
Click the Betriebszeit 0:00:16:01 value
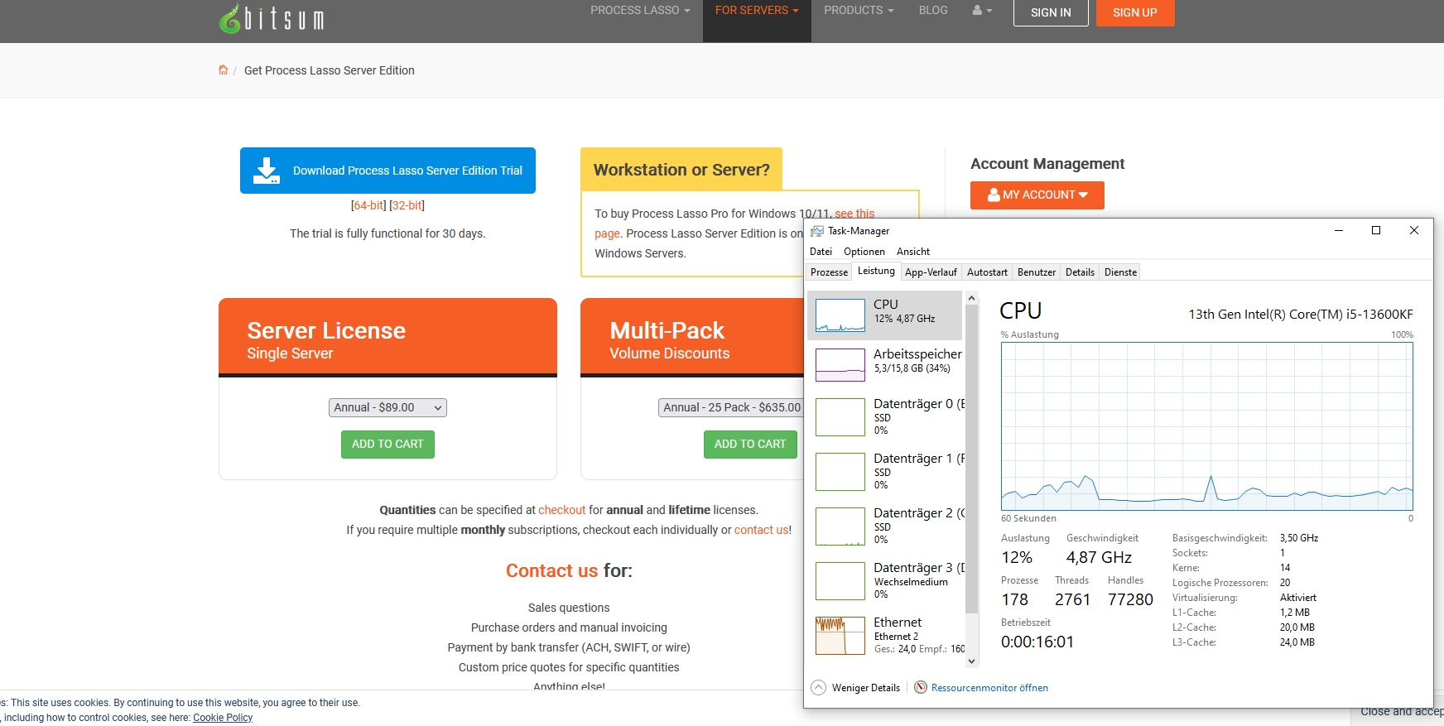pyautogui.click(x=1037, y=642)
